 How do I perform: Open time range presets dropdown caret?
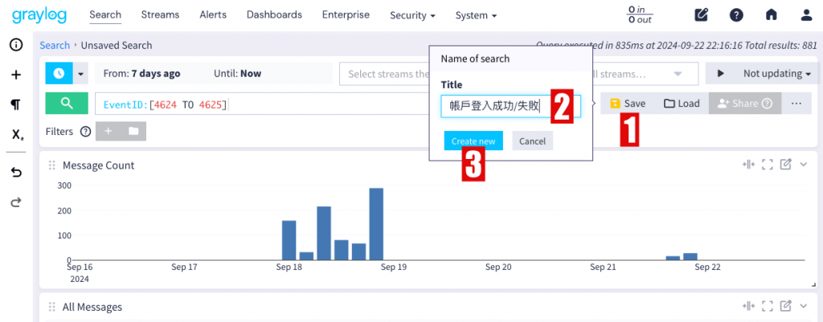coord(80,74)
